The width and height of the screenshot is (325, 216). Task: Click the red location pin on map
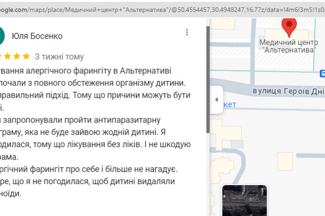pyautogui.click(x=289, y=26)
